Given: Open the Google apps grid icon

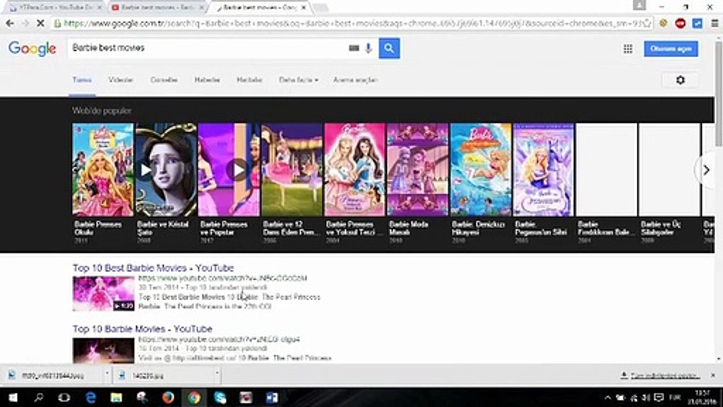Looking at the screenshot, I should (628, 49).
